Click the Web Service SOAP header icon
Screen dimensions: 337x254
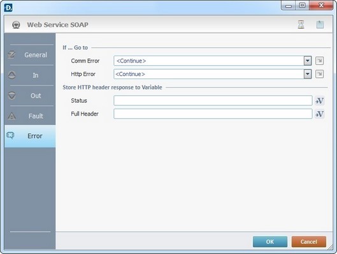tap(16, 25)
